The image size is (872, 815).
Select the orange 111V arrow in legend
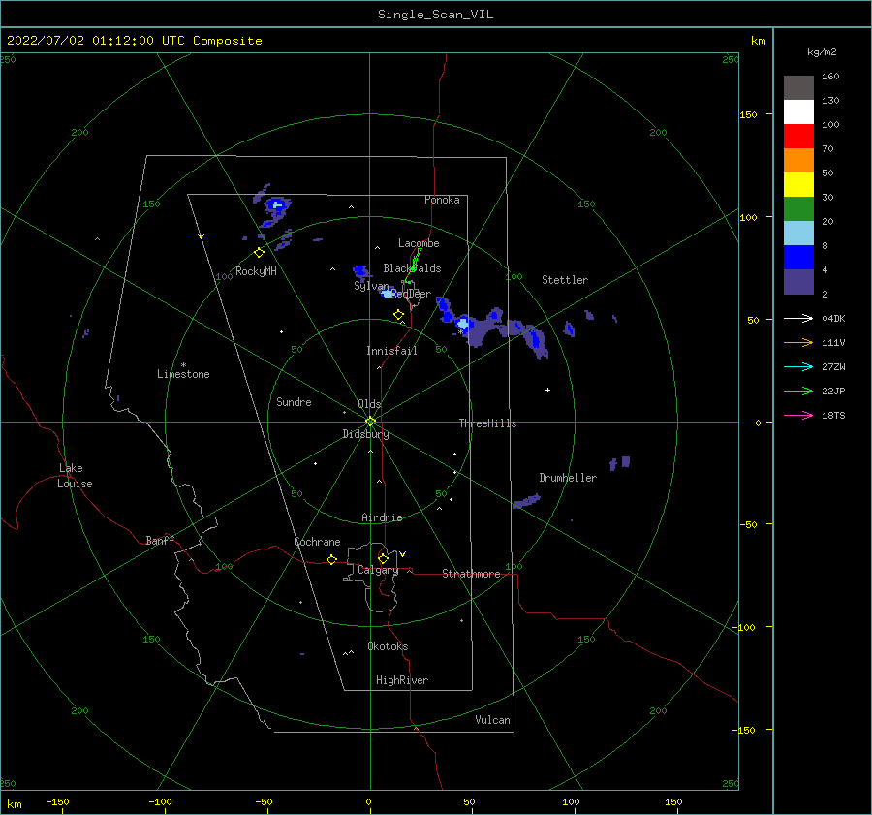pos(798,343)
